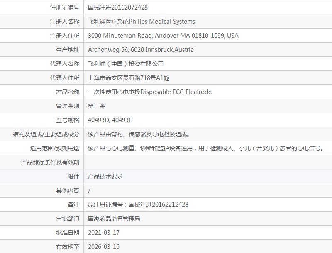Select the 适用范围/预期用途 label
The image size is (332, 253).
coord(55,148)
